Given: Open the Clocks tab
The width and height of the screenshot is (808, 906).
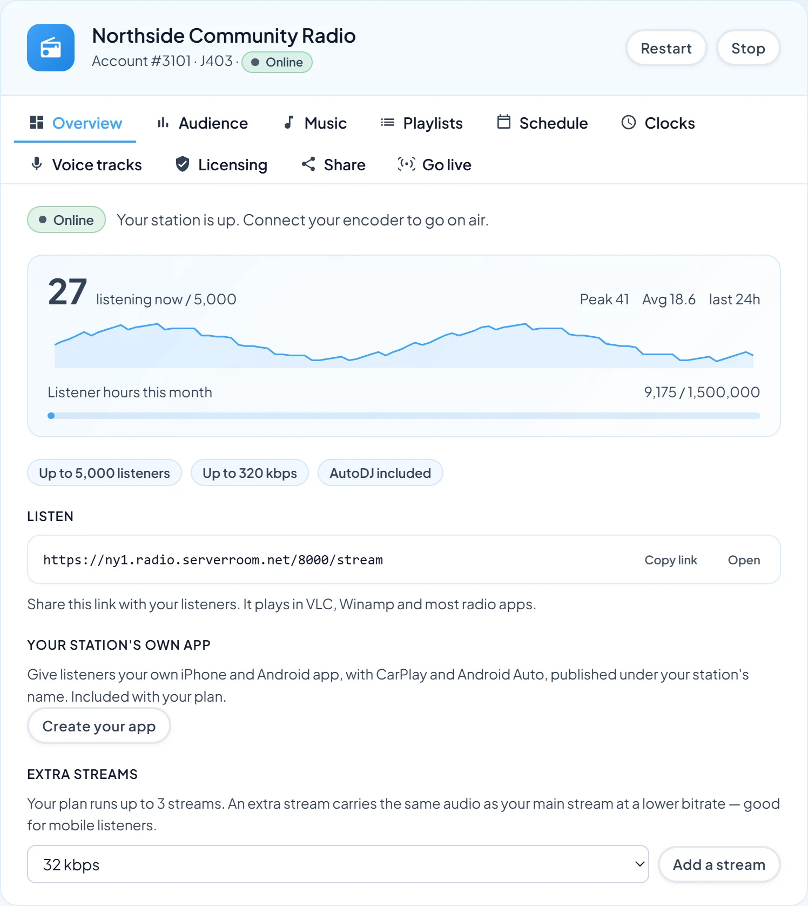Looking at the screenshot, I should (x=658, y=123).
